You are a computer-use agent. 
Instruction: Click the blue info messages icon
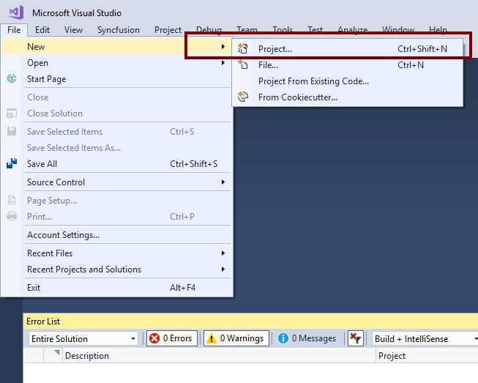coord(283,338)
